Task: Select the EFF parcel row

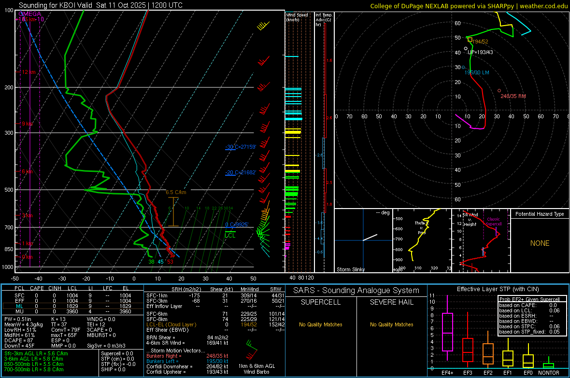Action: pyautogui.click(x=72, y=301)
